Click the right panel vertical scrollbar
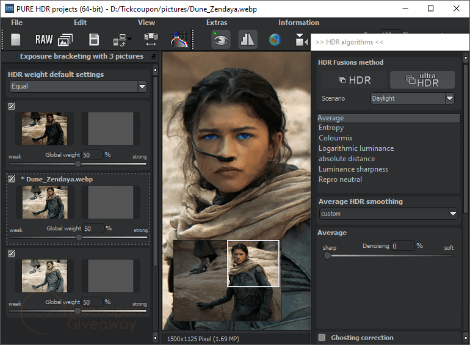This screenshot has height=345, width=470. point(466,138)
